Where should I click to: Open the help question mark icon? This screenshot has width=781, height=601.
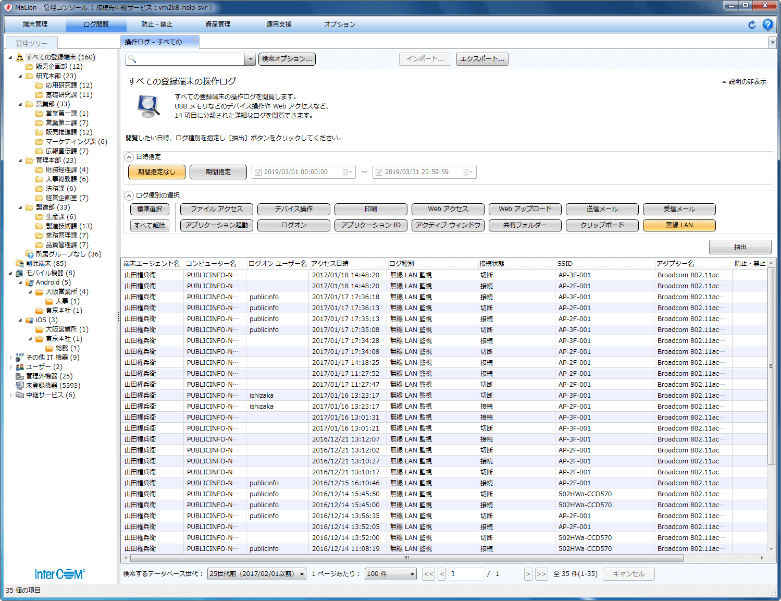(x=767, y=24)
